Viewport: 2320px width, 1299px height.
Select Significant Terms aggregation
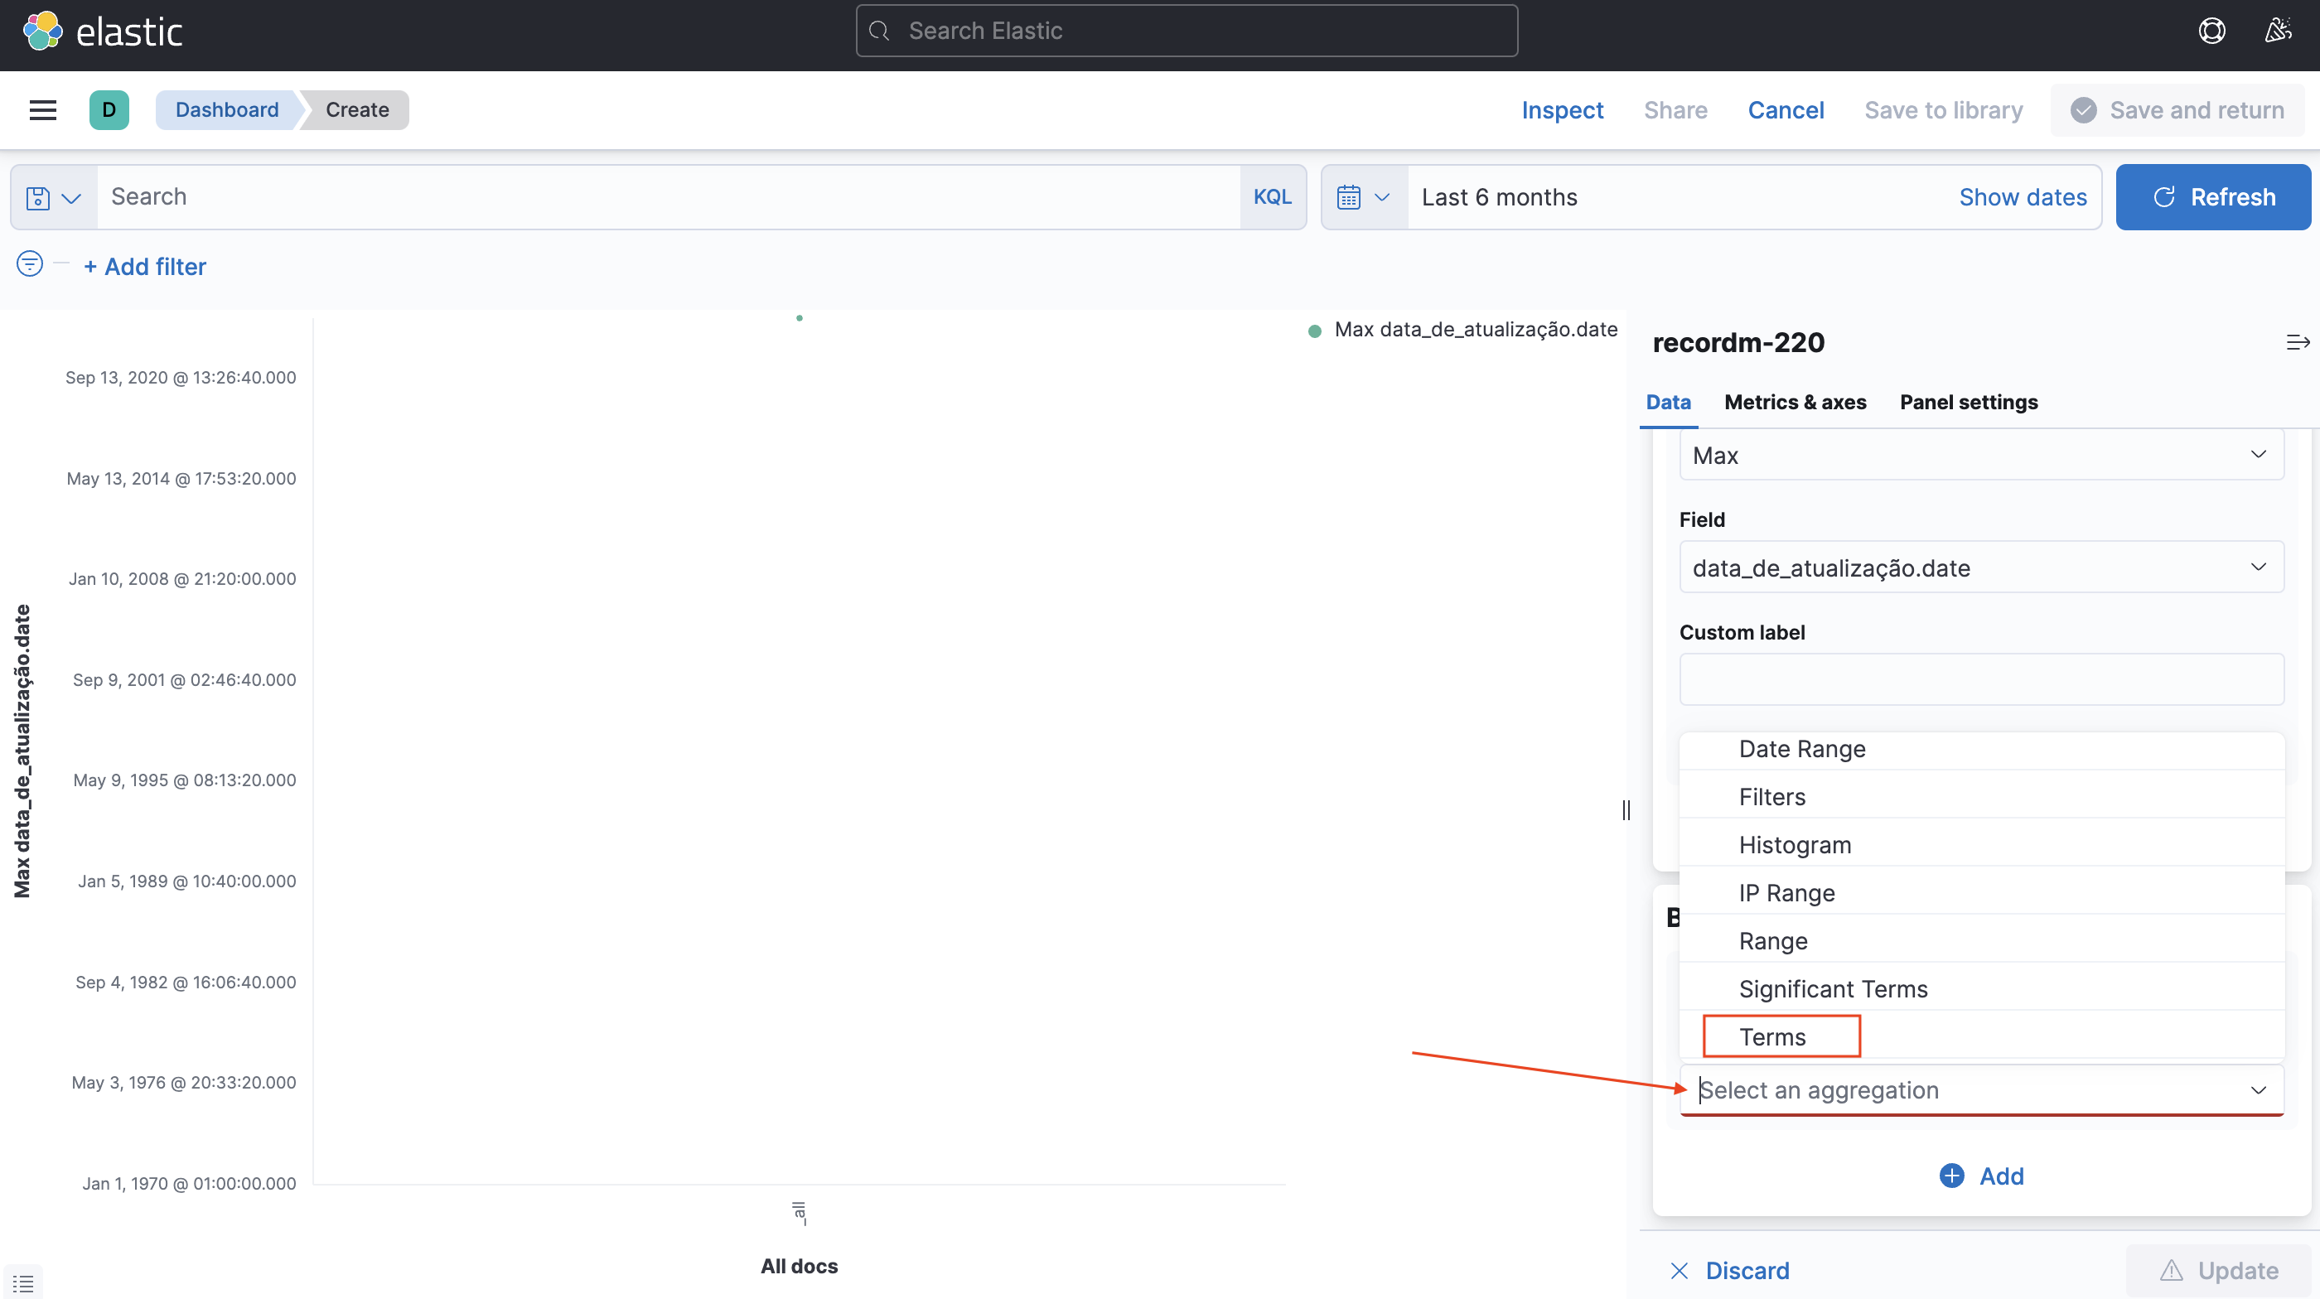1980,988
